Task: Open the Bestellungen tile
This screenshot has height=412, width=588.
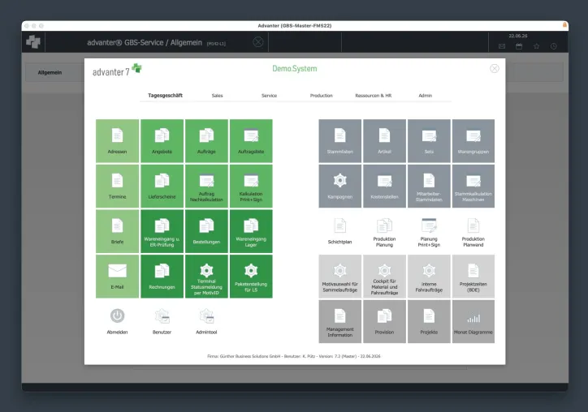Action: pos(206,231)
